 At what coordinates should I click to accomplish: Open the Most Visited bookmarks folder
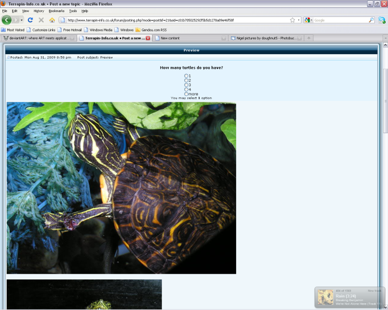coord(13,30)
